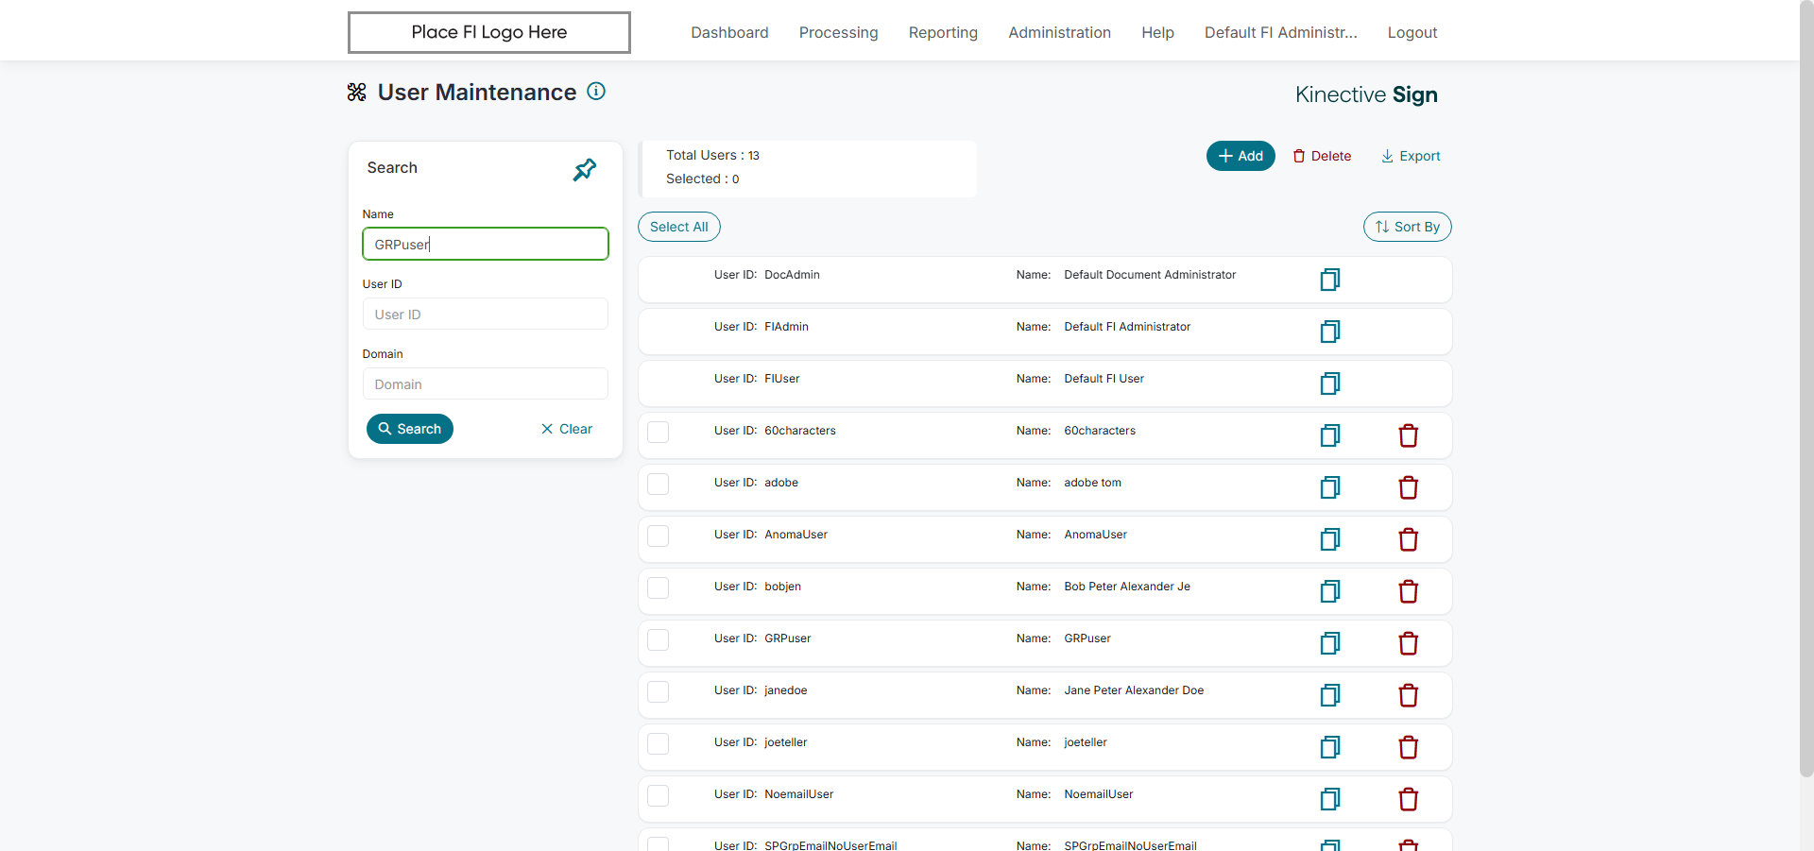
Task: Open the Administration menu
Action: point(1059,32)
